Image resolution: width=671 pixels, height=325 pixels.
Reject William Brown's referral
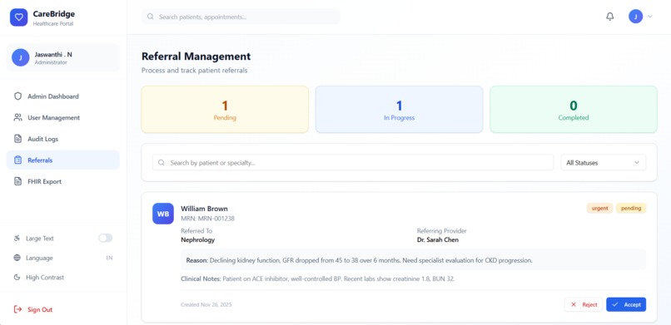click(x=584, y=304)
